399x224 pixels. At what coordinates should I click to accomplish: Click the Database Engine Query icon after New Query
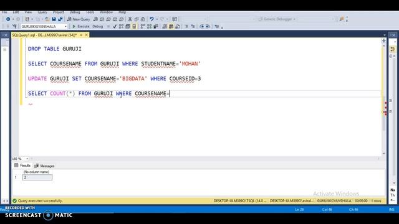point(95,19)
